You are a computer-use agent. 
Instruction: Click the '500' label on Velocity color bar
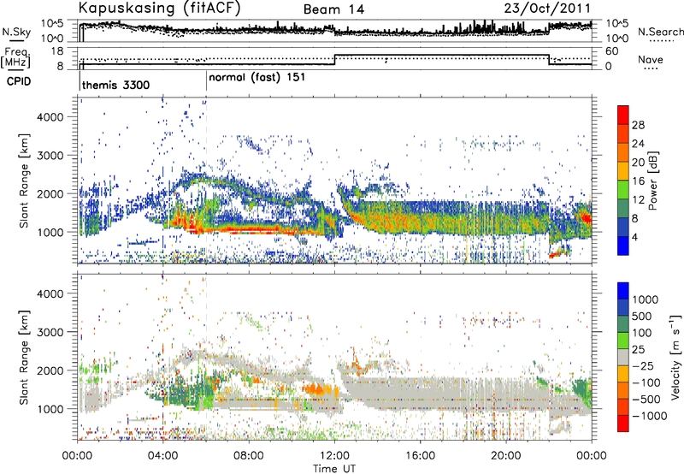click(x=642, y=316)
